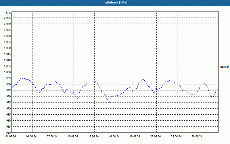Screen dimensions: 230x144
Task: Click the 970 y-axis value
Action: tap(9, 109)
